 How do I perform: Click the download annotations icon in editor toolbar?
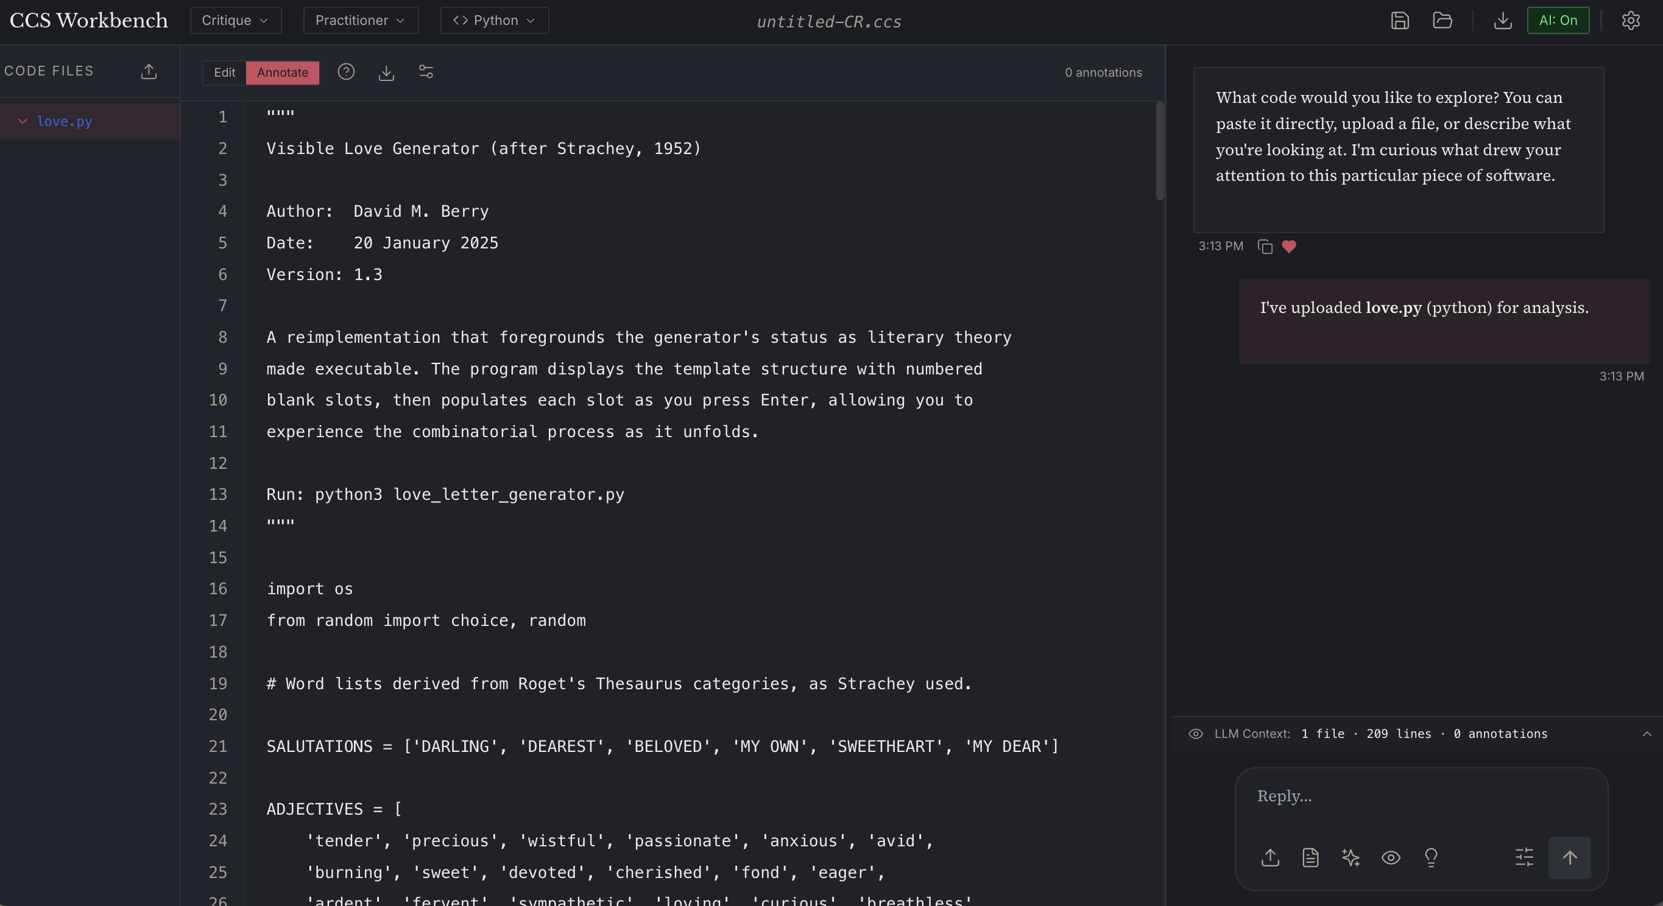[x=386, y=72]
